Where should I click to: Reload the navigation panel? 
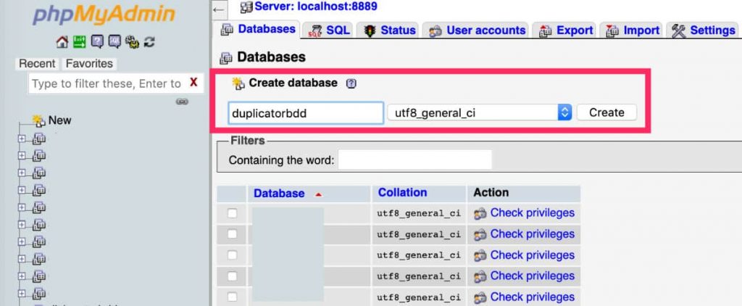[x=149, y=42]
